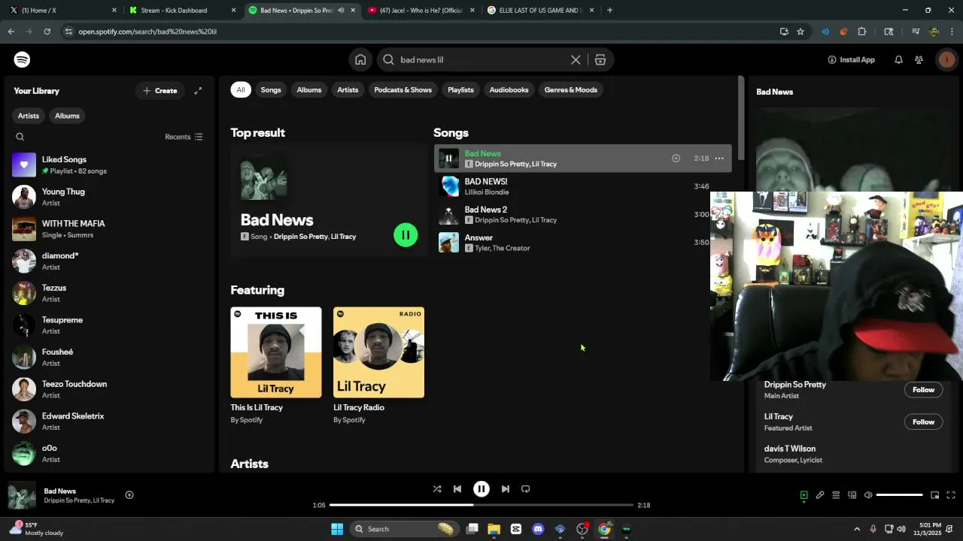Screen dimensions: 963x541
Task: Open the Liked Songs playlist
Action: point(108,165)
